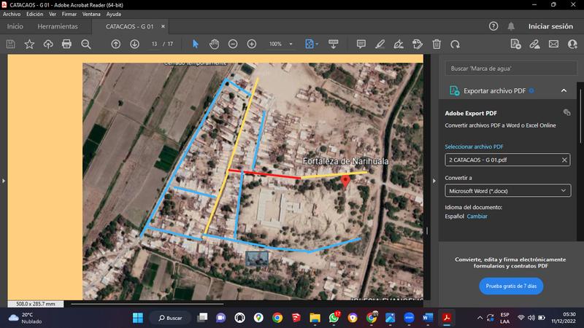584x328 pixels.
Task: Add a sticky note comment
Action: [361, 44]
